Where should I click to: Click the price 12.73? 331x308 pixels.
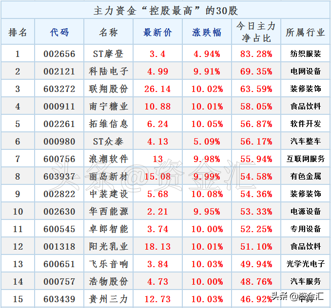coord(157,299)
